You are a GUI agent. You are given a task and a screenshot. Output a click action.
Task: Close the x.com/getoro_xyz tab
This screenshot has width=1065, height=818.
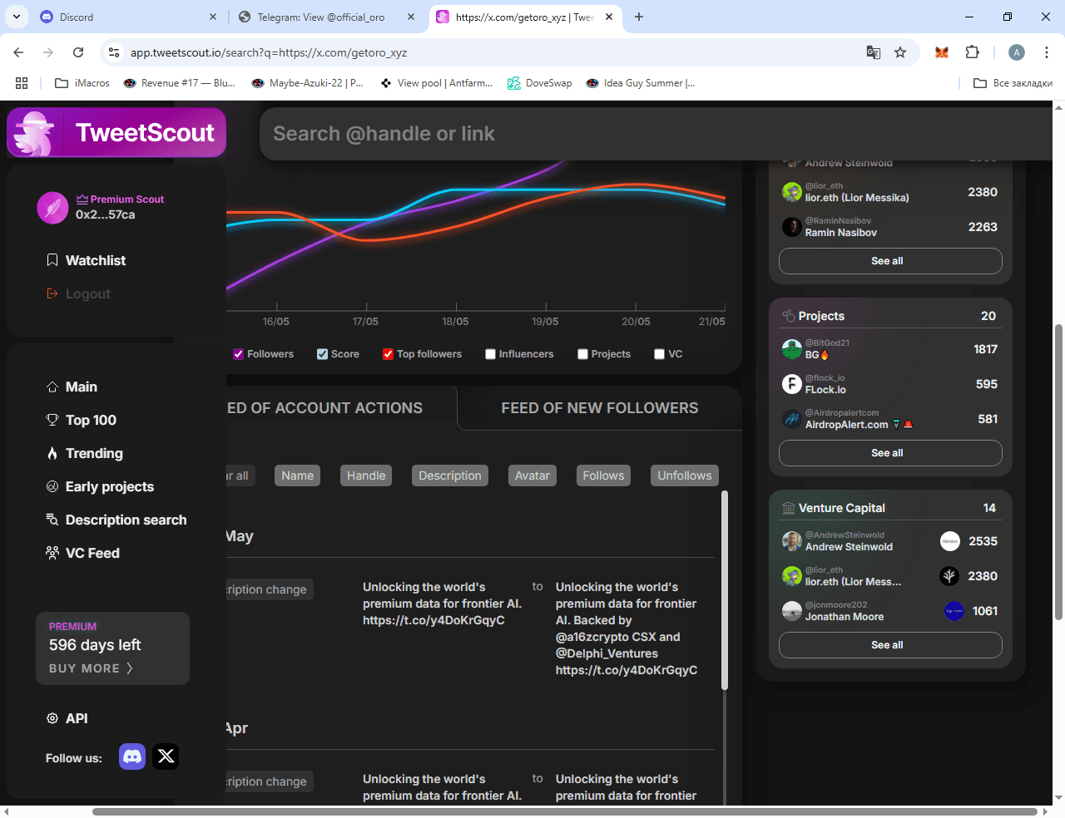[x=609, y=17]
